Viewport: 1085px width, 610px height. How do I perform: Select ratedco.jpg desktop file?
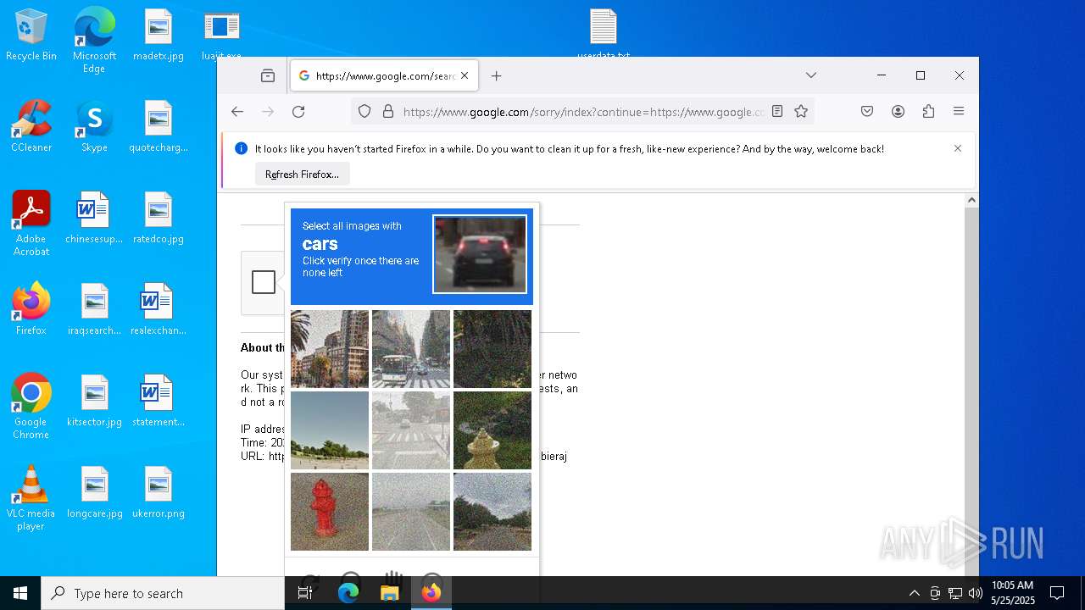159,218
